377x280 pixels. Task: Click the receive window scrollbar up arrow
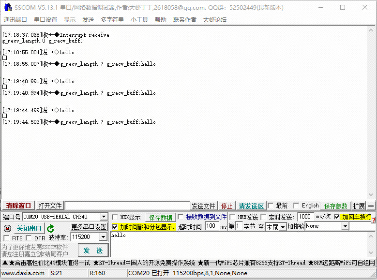point(371,30)
